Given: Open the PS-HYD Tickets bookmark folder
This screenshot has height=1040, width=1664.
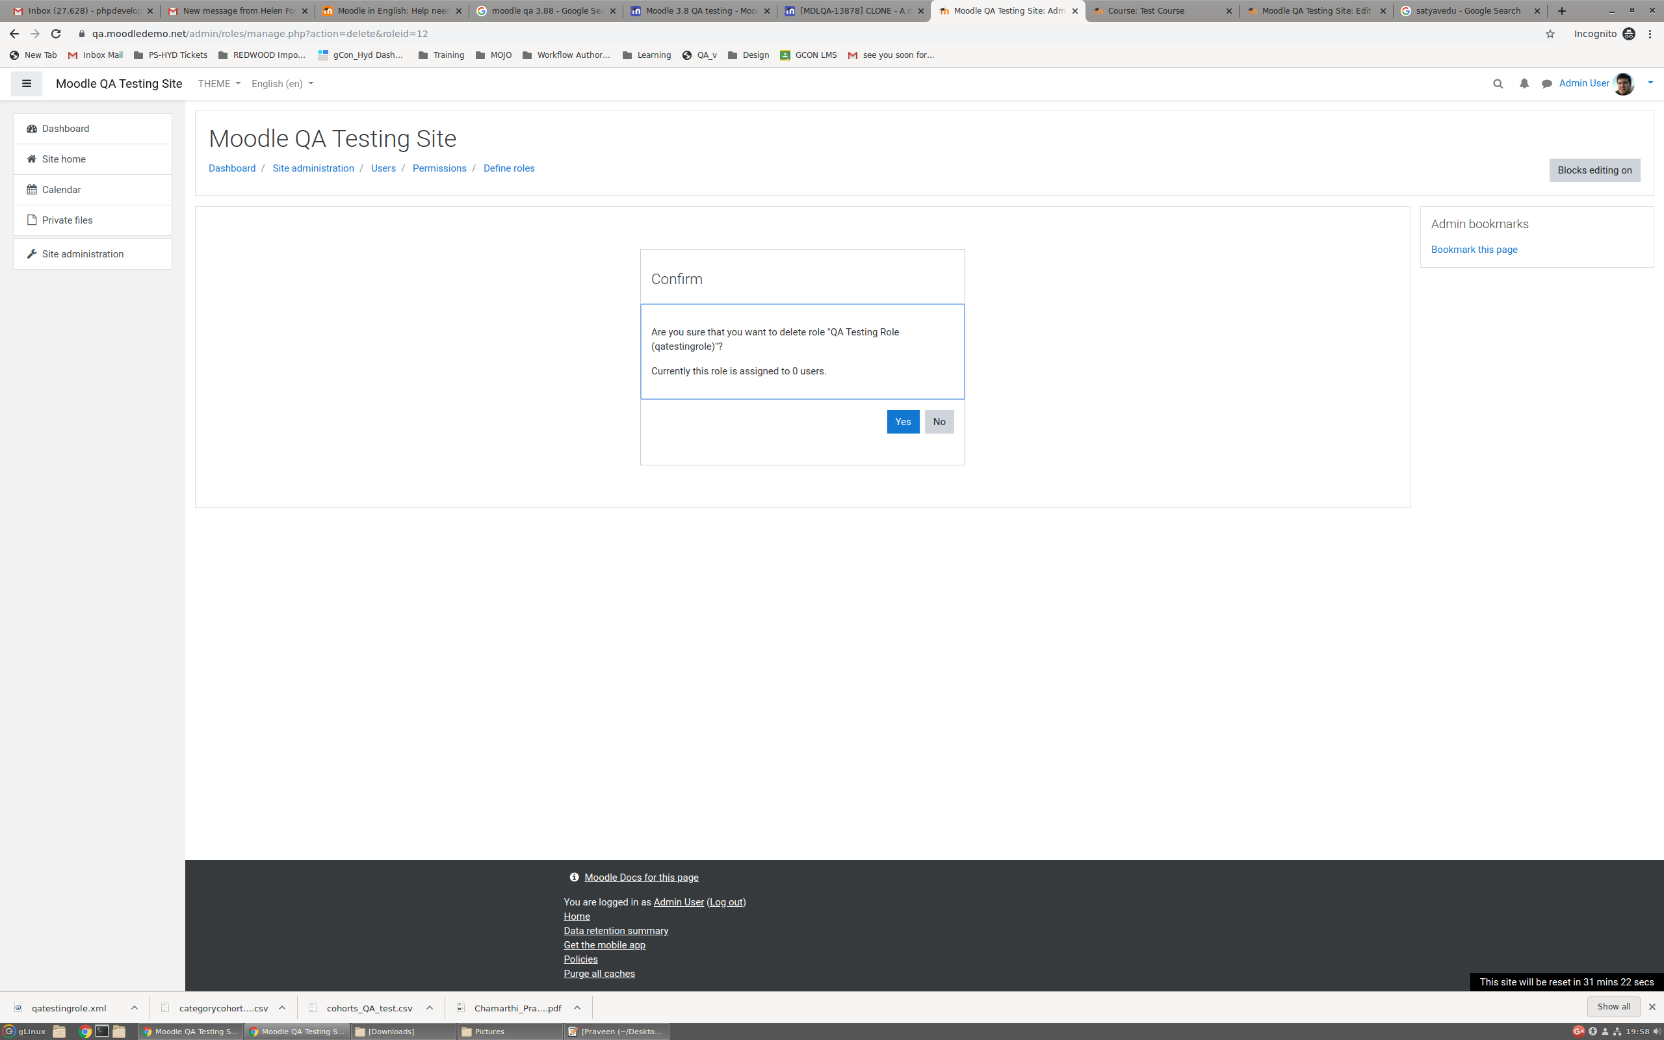Looking at the screenshot, I should click(x=170, y=55).
